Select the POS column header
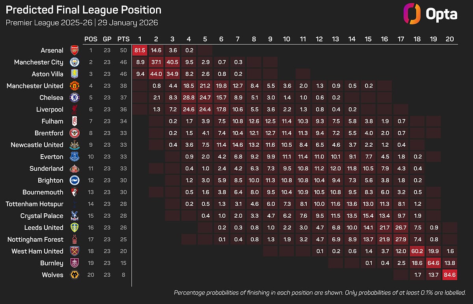 click(x=91, y=39)
